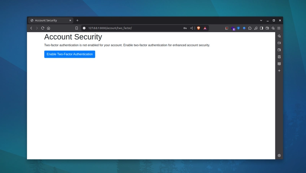Screen dimensions: 306x173
Task: Open Brave Rewards triangle icon
Action: (205, 28)
